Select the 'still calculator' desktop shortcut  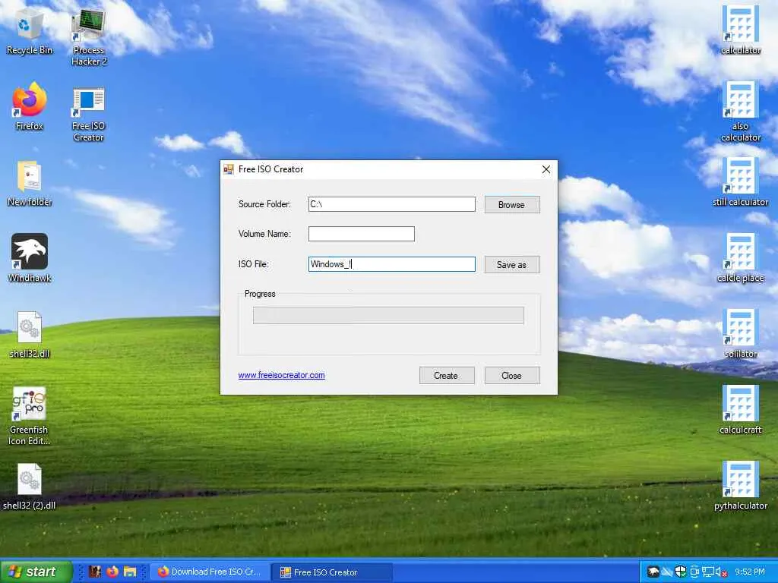(740, 182)
